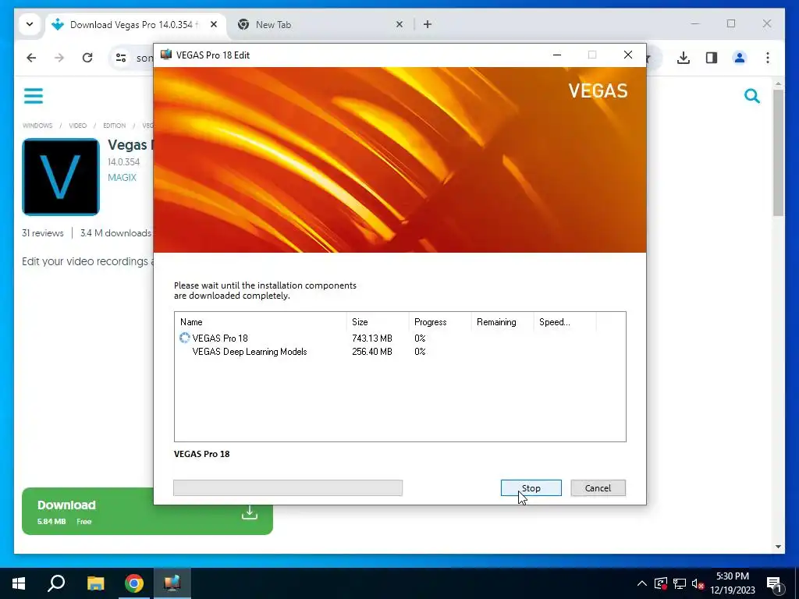Image resolution: width=799 pixels, height=599 pixels.
Task: Sort list by Name column header
Action: click(x=261, y=322)
